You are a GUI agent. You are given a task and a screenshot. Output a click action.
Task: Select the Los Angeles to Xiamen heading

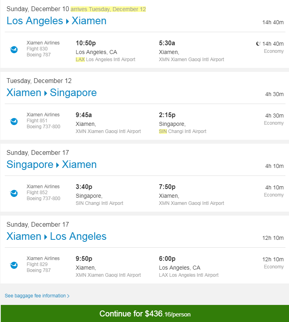[x=56, y=21]
